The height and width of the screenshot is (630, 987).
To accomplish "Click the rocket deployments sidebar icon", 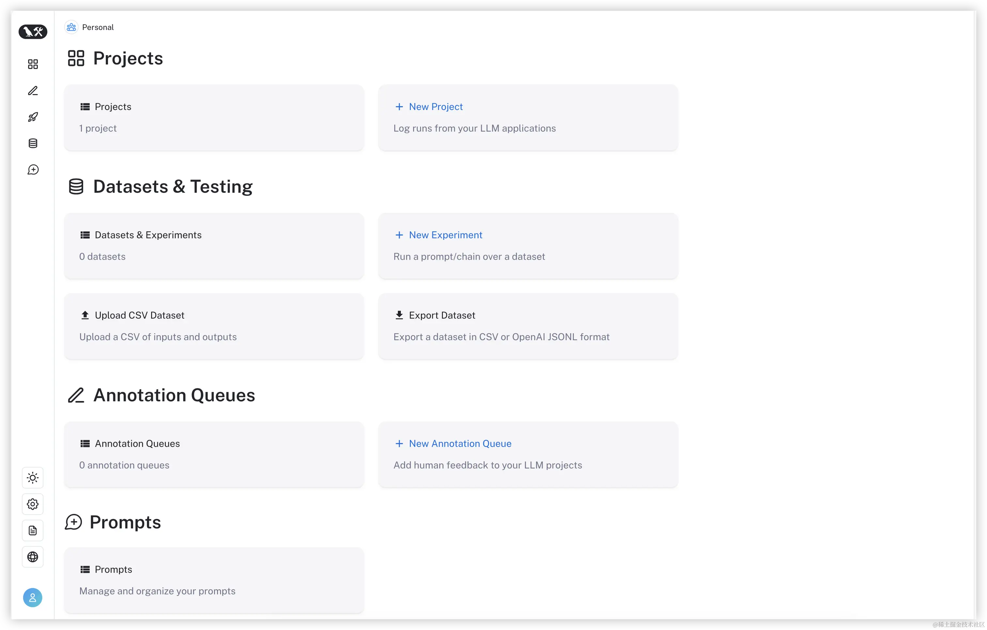I will click(x=33, y=117).
